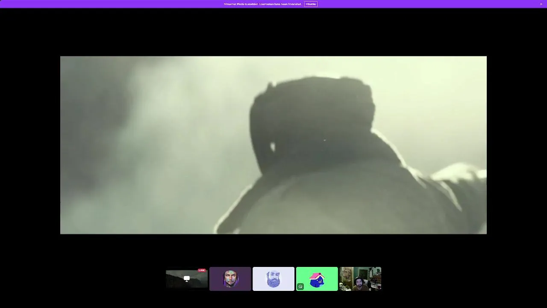This screenshot has height=308, width=547.
Task: Select the LIVE screen share thumbnail
Action: tap(187, 279)
